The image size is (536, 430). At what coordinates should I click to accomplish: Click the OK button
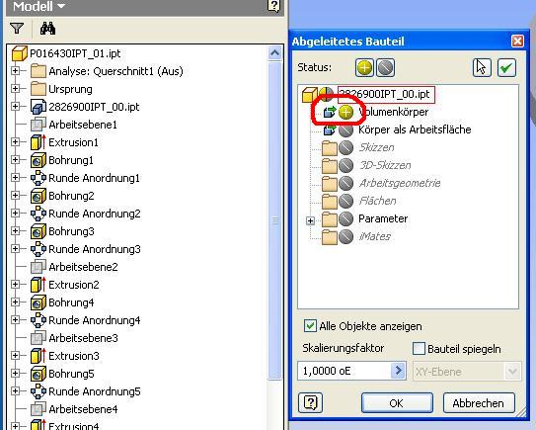pyautogui.click(x=397, y=403)
